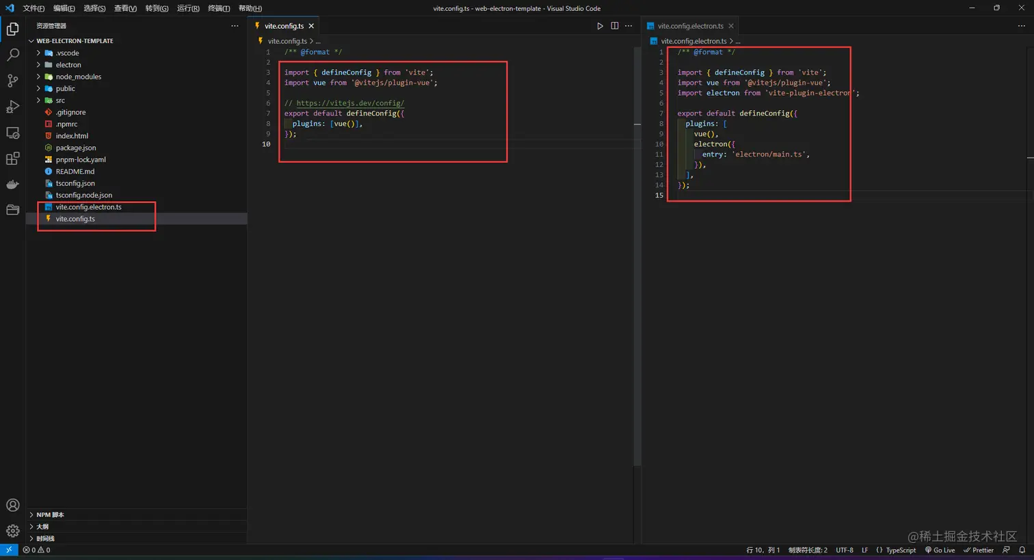Viewport: 1034px width, 560px height.
Task: Open the Docker view in activity bar
Action: 12,184
